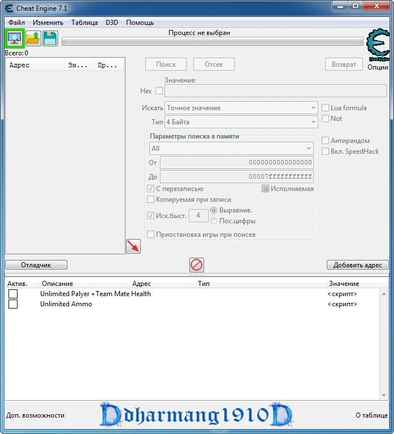Viewport: 394px width, 434px height.
Task: Click the Cheat Engine logo for options
Action: 378,45
